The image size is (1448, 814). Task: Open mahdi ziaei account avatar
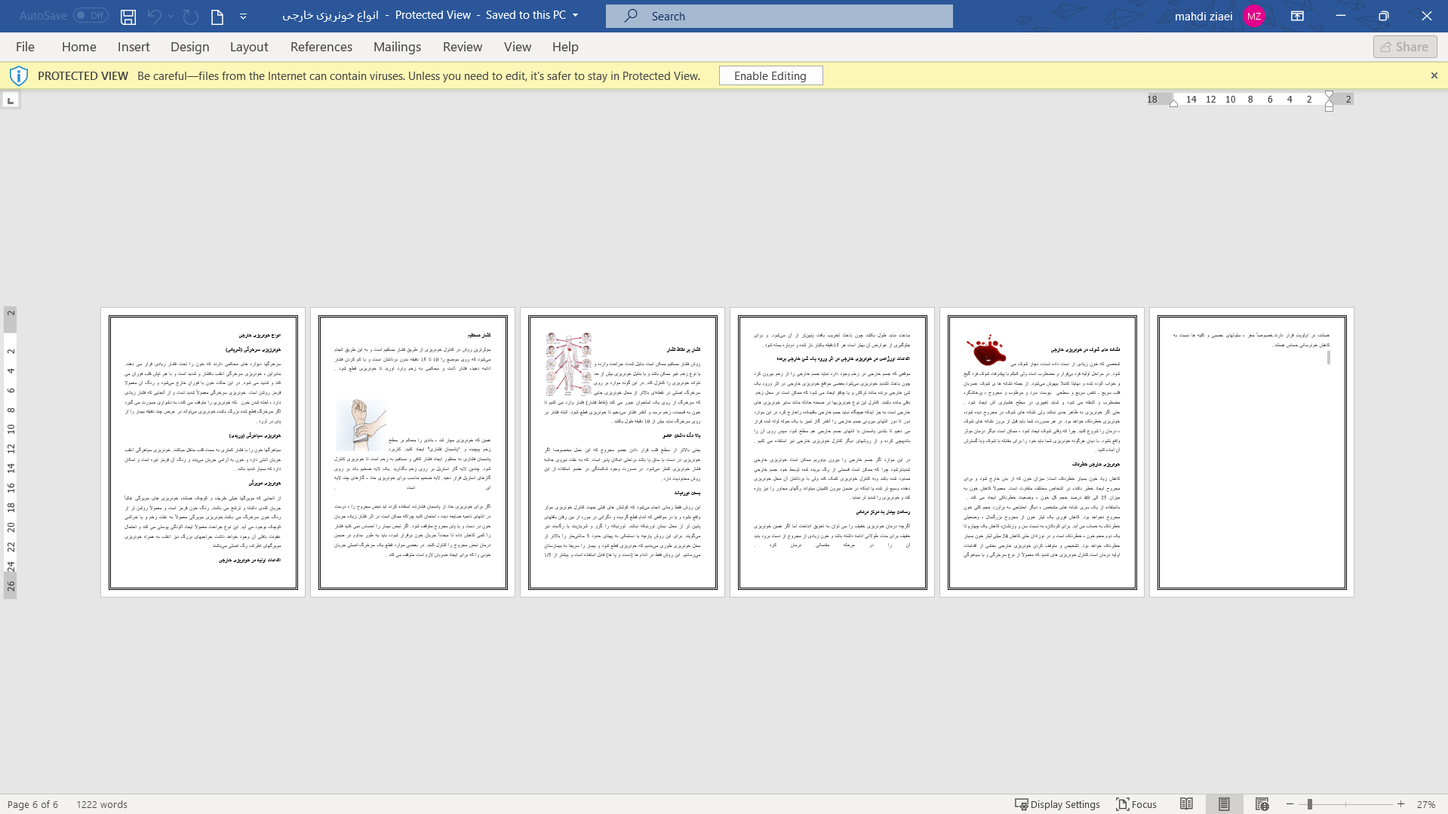click(1254, 16)
